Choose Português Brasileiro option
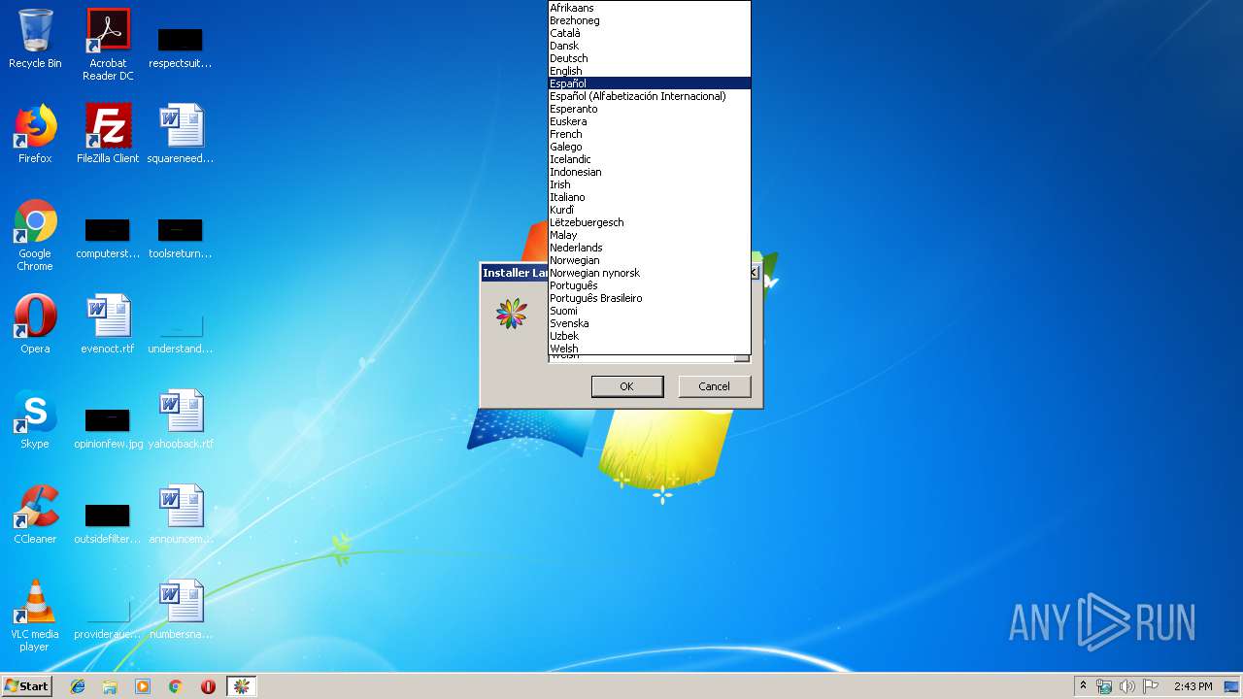Viewport: 1243px width, 699px height. tap(650, 298)
